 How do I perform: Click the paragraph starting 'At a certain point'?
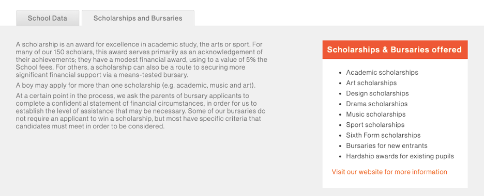point(141,111)
